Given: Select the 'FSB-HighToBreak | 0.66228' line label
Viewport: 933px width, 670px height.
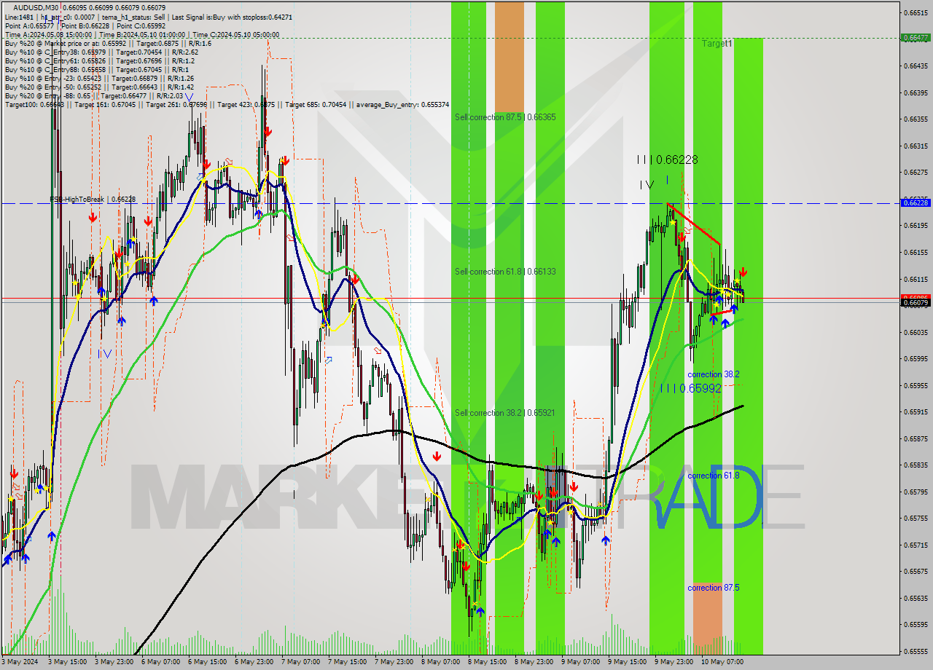Looking at the screenshot, I should point(93,199).
